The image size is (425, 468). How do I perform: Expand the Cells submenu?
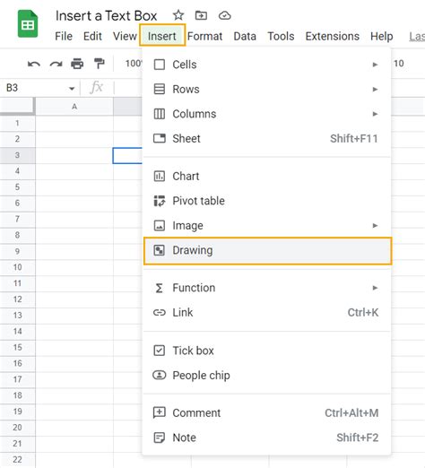(267, 65)
